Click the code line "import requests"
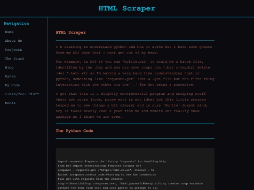 tap(112, 161)
